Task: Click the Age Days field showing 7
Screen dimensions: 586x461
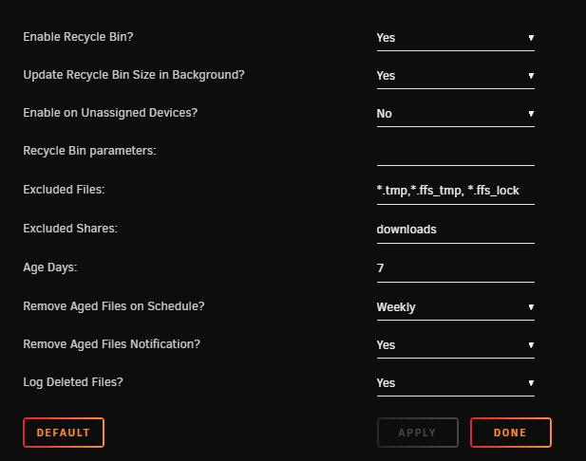Action: tap(456, 269)
